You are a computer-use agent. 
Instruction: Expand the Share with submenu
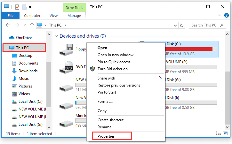pyautogui.click(x=126, y=78)
